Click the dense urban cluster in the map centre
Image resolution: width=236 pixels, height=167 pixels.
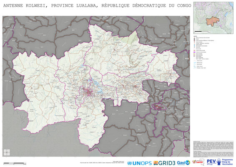[x=88, y=92]
